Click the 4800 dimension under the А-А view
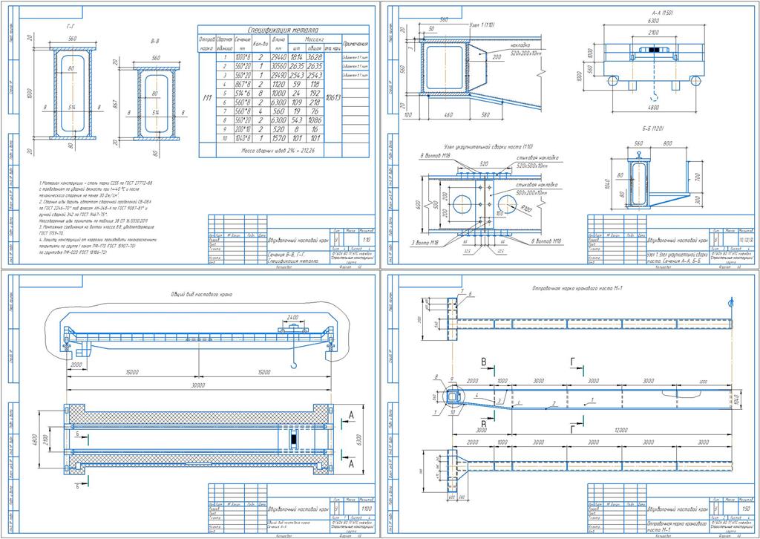Screen dimensions: 760x539 653,108
